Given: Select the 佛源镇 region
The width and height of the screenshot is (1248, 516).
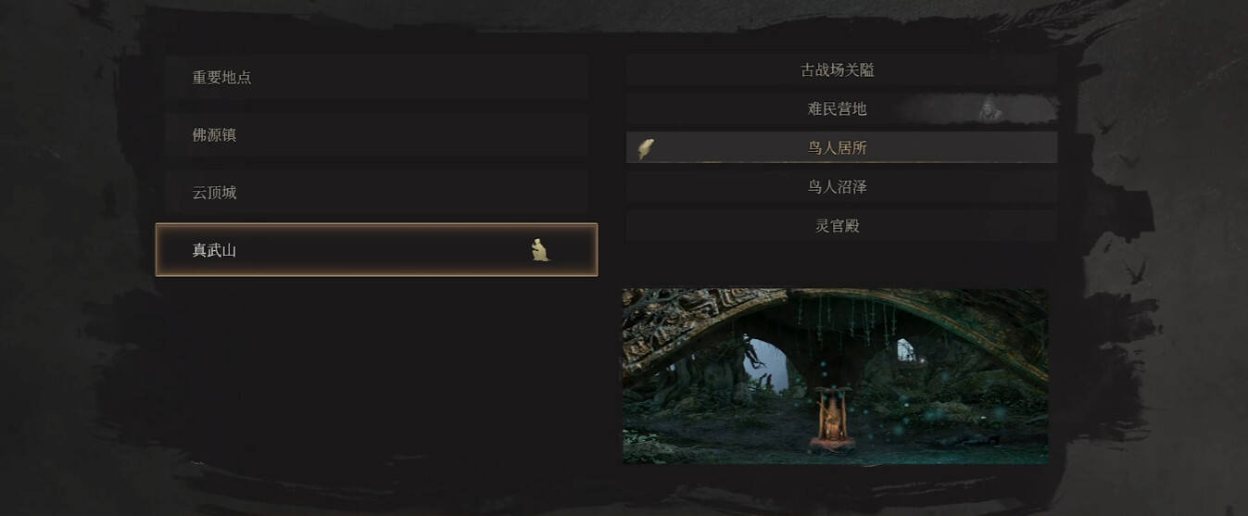Looking at the screenshot, I should pyautogui.click(x=376, y=135).
